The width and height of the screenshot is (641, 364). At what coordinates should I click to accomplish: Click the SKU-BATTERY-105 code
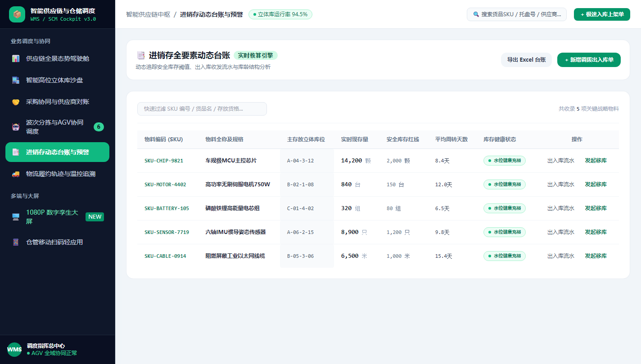click(167, 208)
